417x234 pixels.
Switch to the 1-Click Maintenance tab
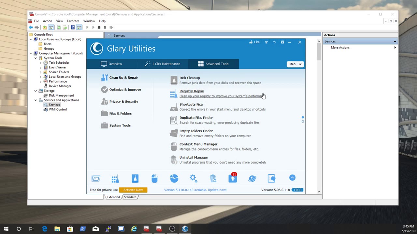(x=162, y=64)
